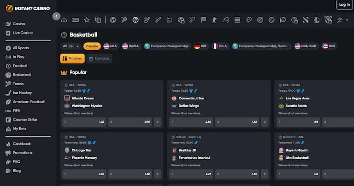Open the live icon in sports toolbar
The image size is (354, 186).
click(x=75, y=20)
